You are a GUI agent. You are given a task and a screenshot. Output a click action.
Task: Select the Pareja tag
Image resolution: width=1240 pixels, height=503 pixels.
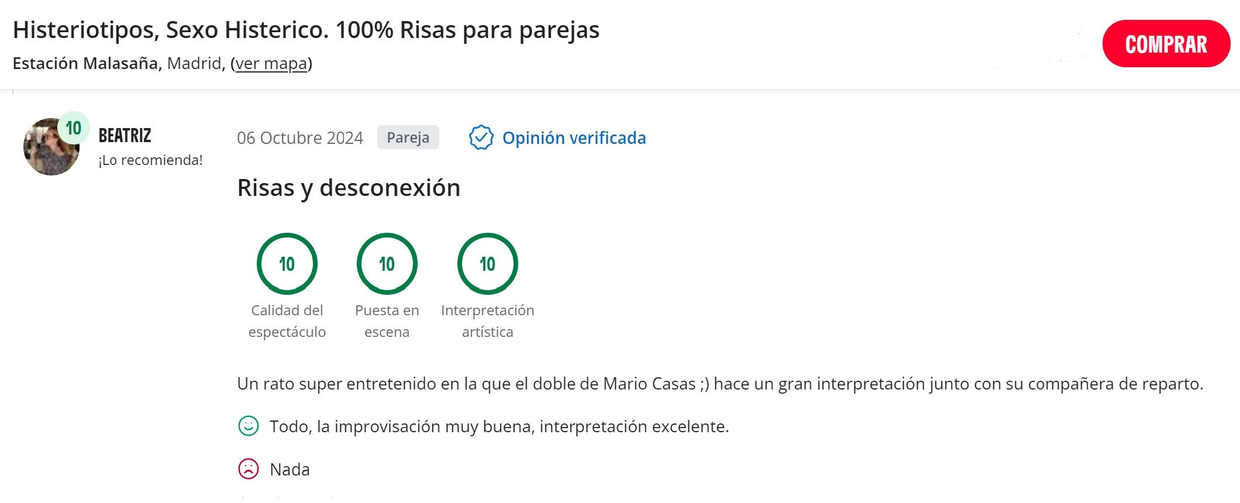[408, 137]
